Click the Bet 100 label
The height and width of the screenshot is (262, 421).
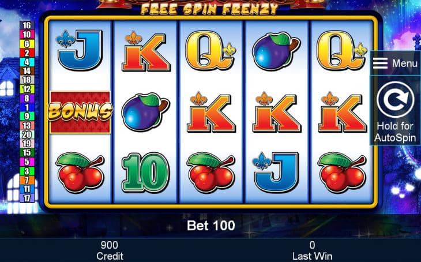click(x=211, y=226)
